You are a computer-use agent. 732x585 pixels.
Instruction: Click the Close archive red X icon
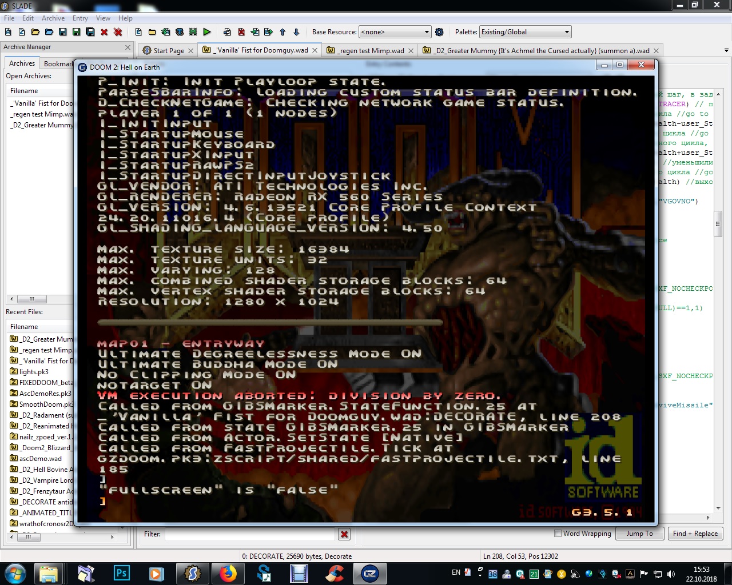coord(104,32)
